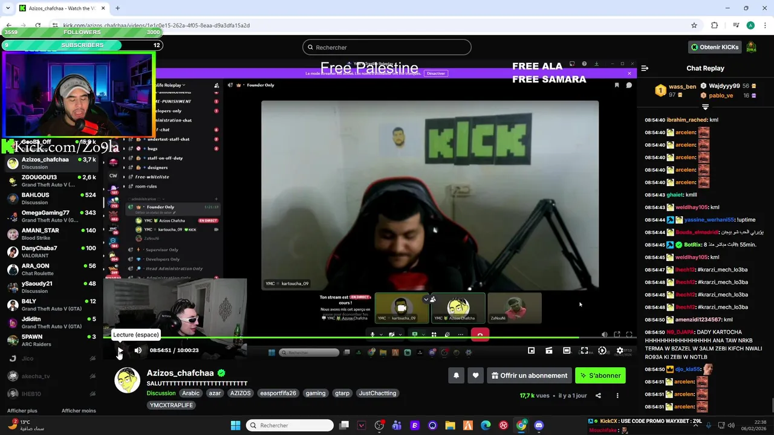Open a new Chrome tab

(x=117, y=8)
